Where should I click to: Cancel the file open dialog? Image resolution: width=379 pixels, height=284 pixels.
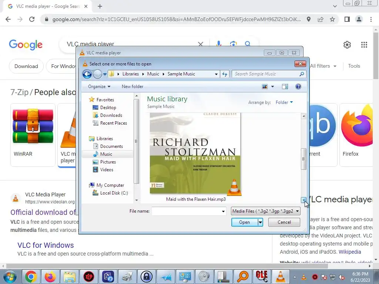[x=284, y=222]
